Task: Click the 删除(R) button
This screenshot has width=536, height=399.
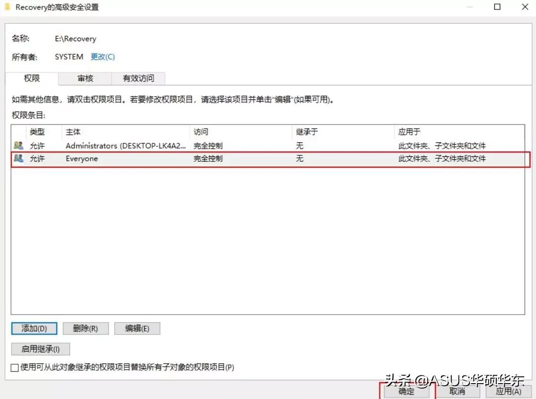Action: [x=85, y=328]
